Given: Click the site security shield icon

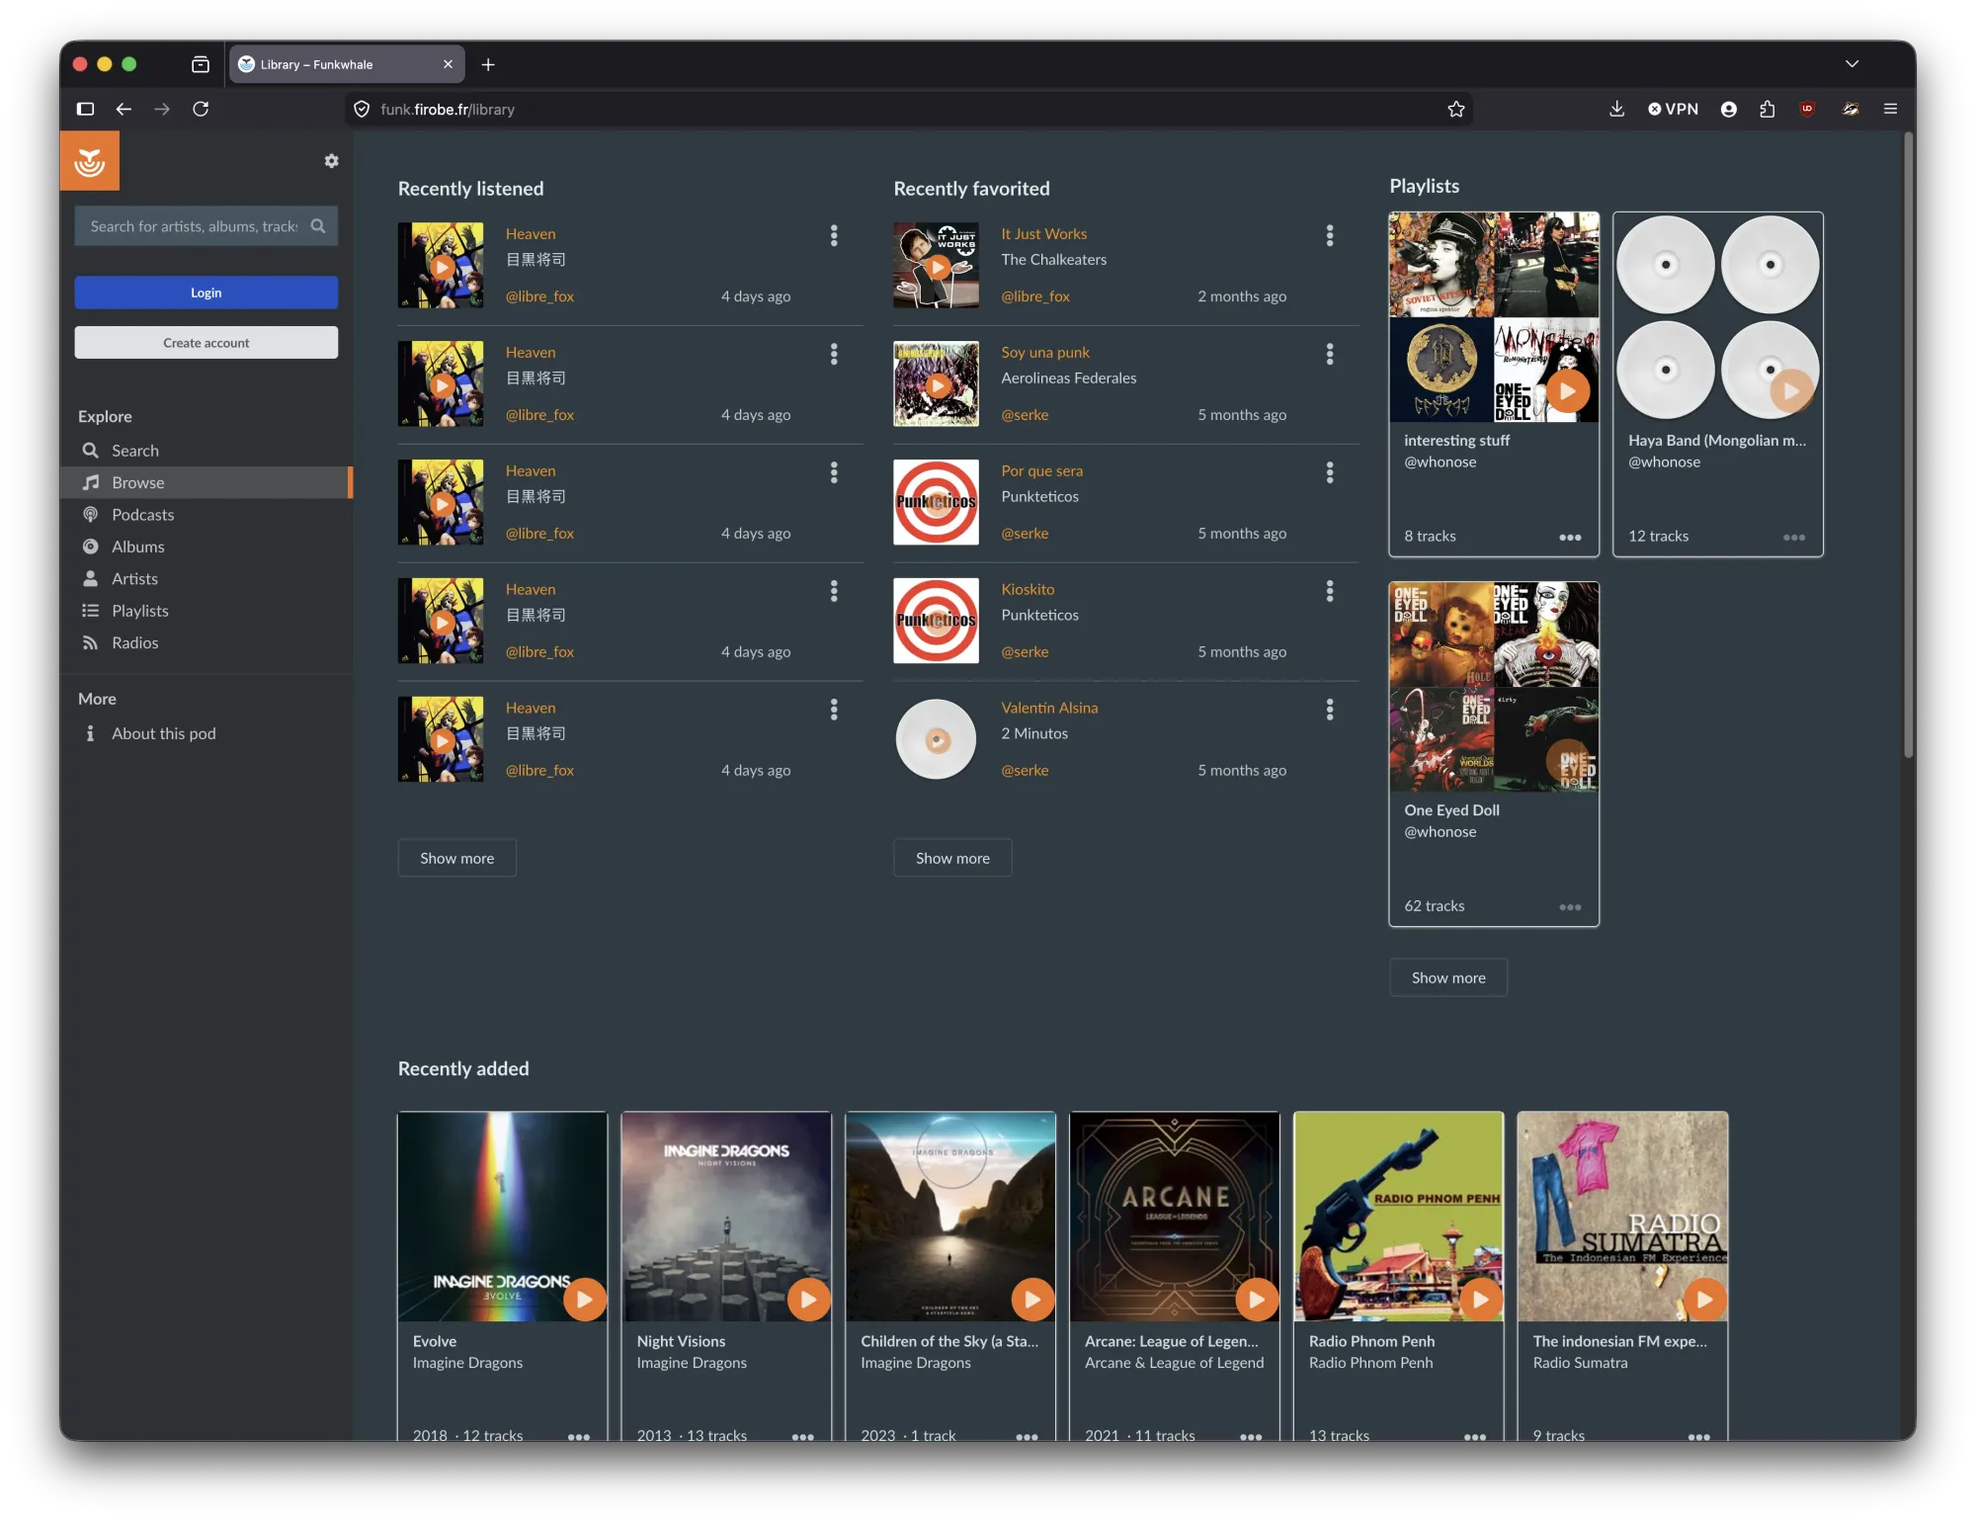Looking at the screenshot, I should click(362, 109).
